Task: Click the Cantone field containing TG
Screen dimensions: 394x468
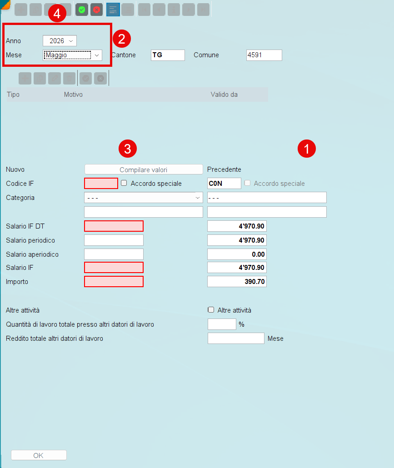Action: pyautogui.click(x=168, y=55)
